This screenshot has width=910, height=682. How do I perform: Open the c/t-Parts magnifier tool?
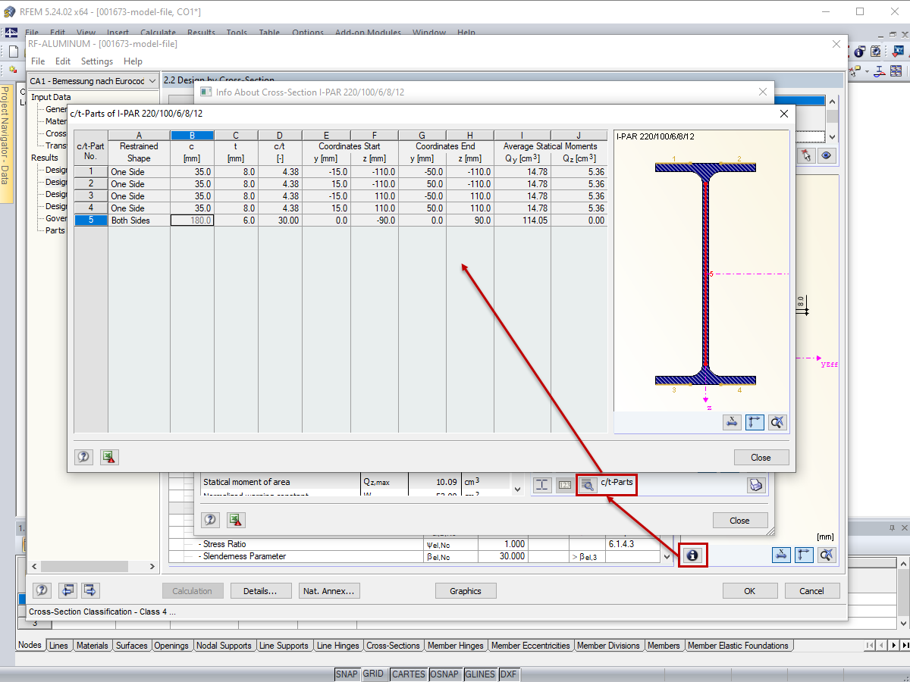click(588, 484)
